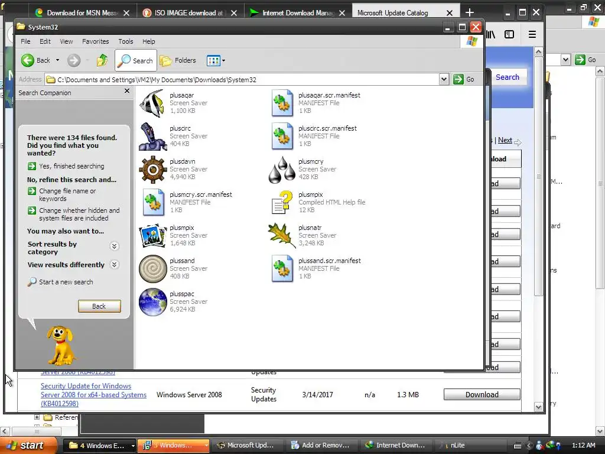The height and width of the screenshot is (454, 605).
Task: Open the browser hamburger menu
Action: point(532,34)
